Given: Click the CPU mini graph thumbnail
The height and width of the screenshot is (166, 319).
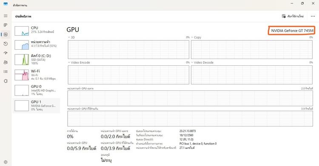Looking at the screenshot, I should click(22, 31).
